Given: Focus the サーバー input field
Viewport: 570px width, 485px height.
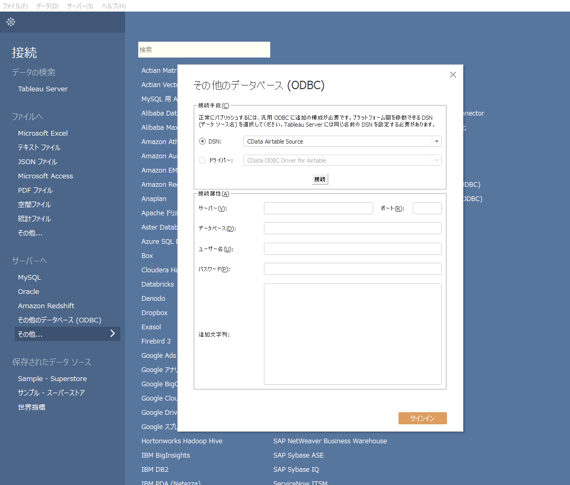Looking at the screenshot, I should (318, 208).
